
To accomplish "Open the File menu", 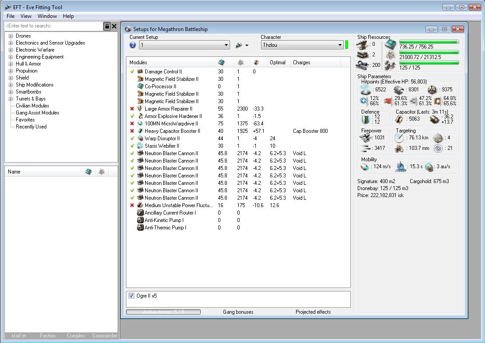I will (x=10, y=16).
